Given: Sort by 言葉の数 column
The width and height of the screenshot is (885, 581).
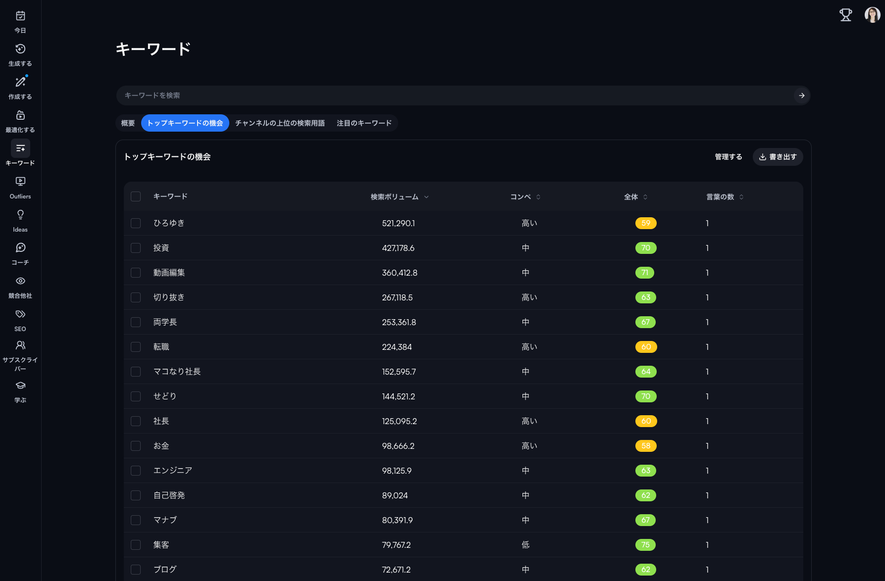Looking at the screenshot, I should 725,197.
